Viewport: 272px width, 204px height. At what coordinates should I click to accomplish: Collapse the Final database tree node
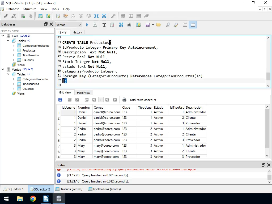pyautogui.click(x=3, y=36)
